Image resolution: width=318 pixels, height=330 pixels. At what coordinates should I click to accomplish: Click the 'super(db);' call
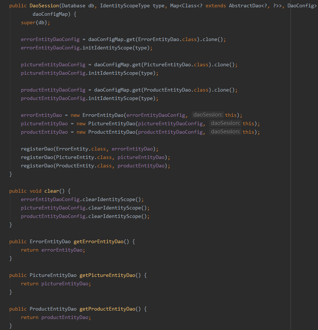[x=36, y=22]
